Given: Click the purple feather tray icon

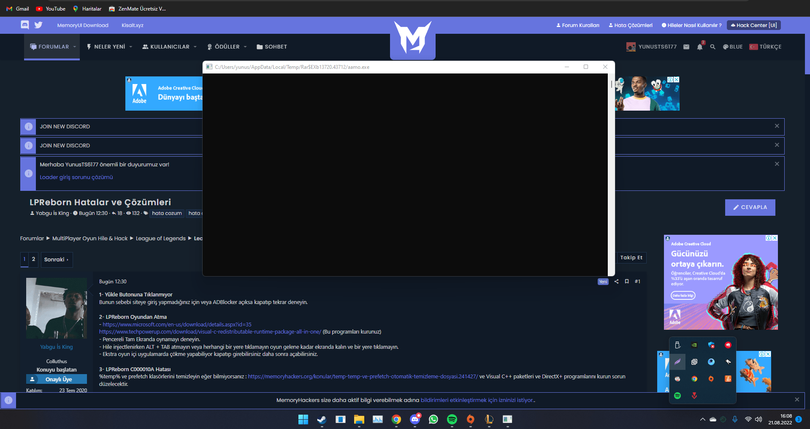Looking at the screenshot, I should pos(677,362).
